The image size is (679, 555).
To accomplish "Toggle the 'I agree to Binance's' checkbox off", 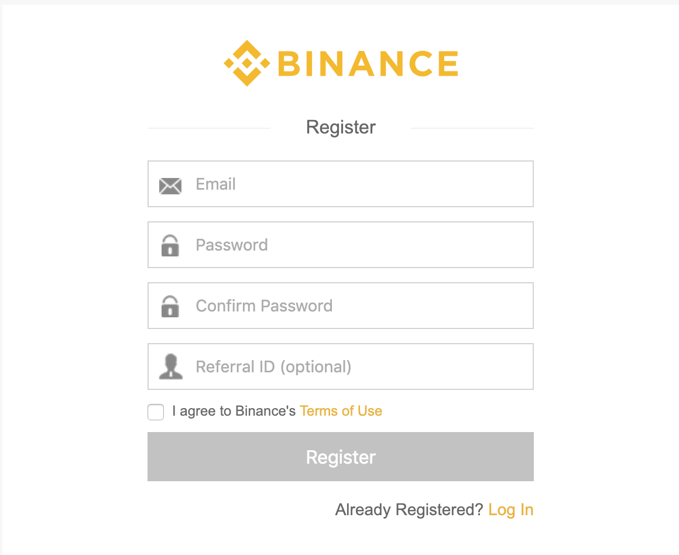I will click(155, 412).
